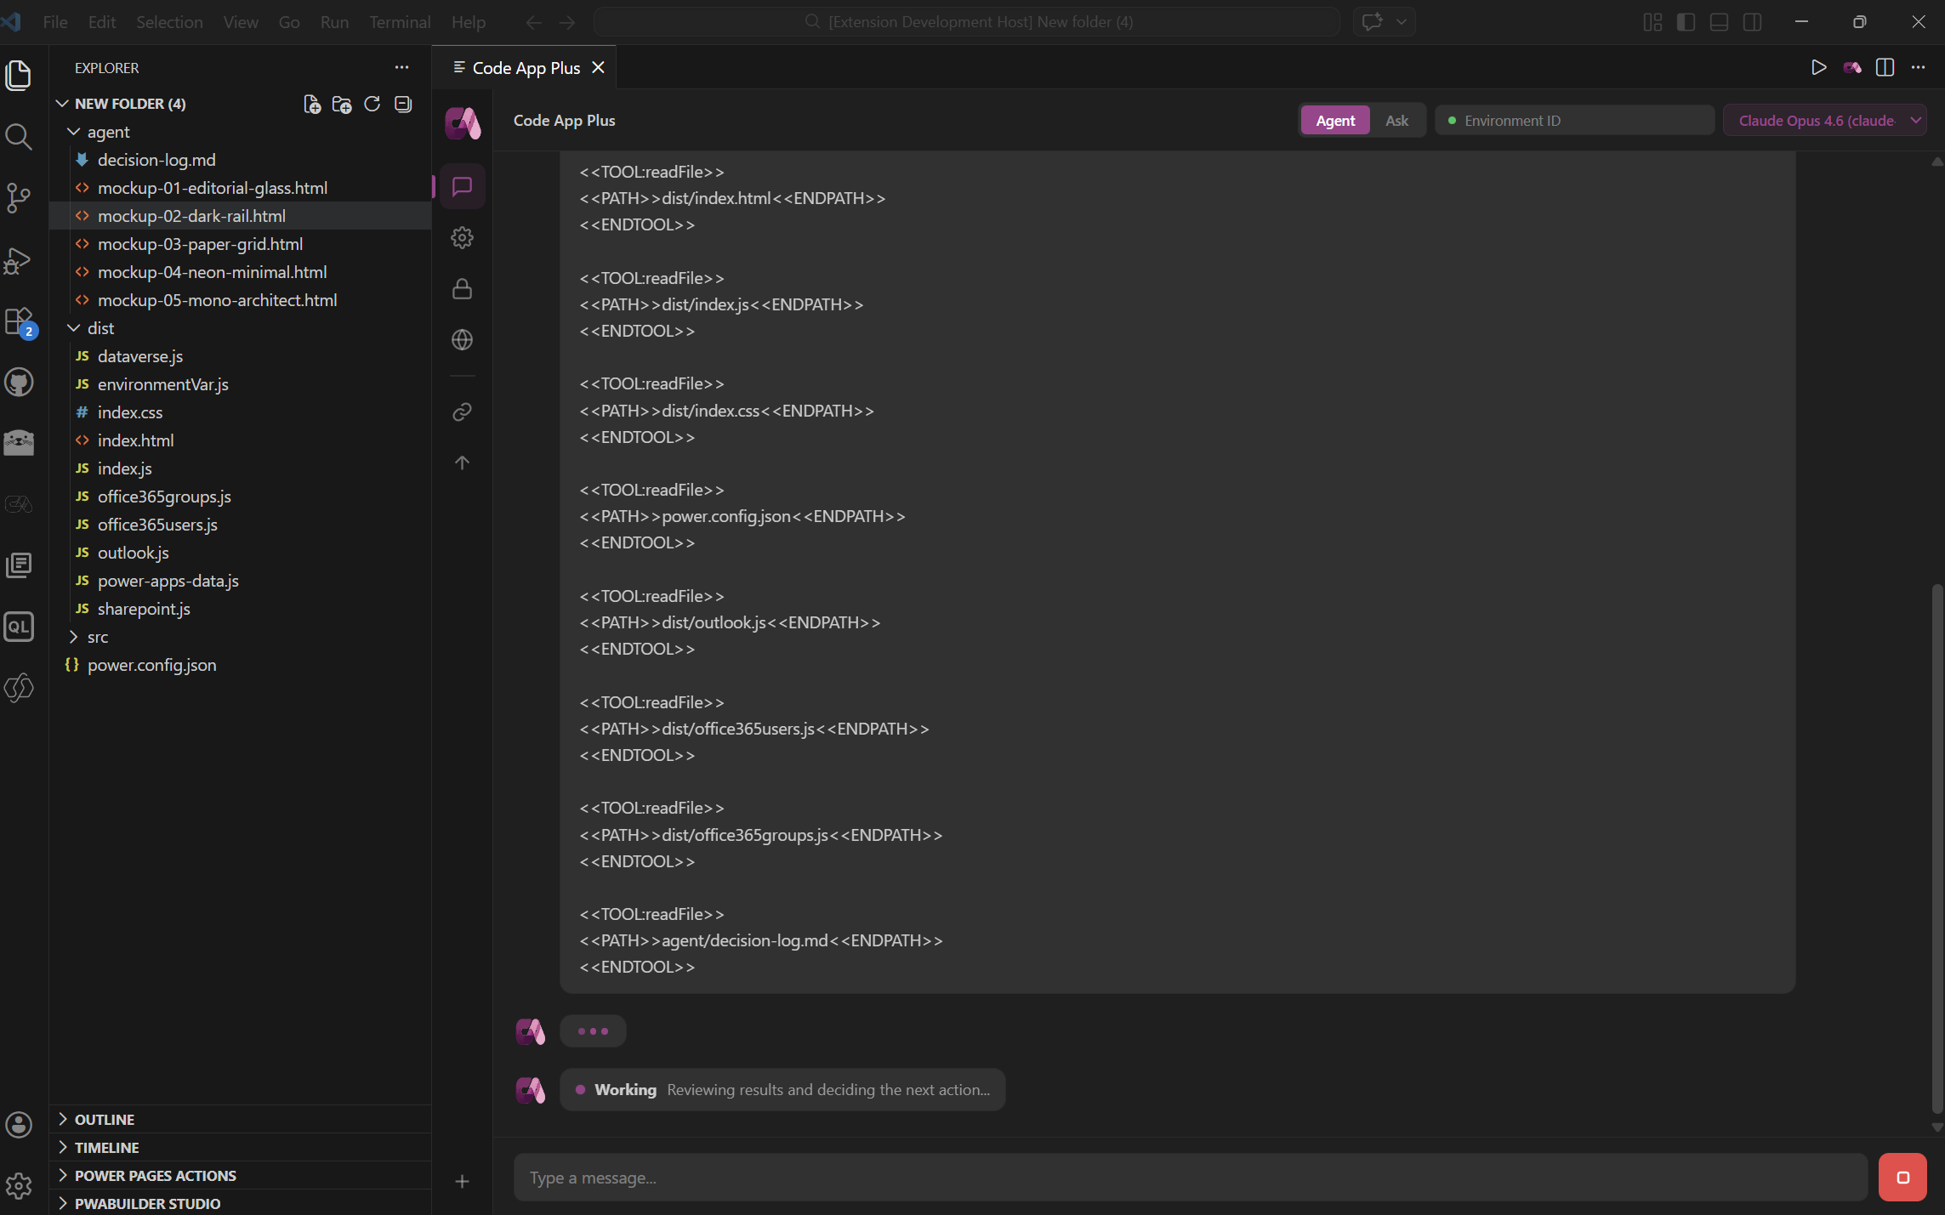The height and width of the screenshot is (1215, 1945).
Task: Refresh the Explorer file tree
Action: tap(372, 104)
